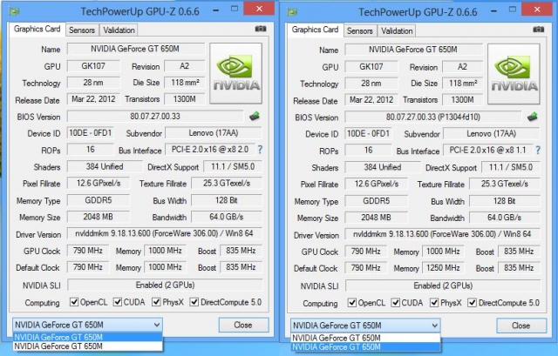The width and height of the screenshot is (558, 356).
Task: Click BIOS Version field showing 80.07.27.00.33 (P1304fd10)
Action: click(433, 117)
